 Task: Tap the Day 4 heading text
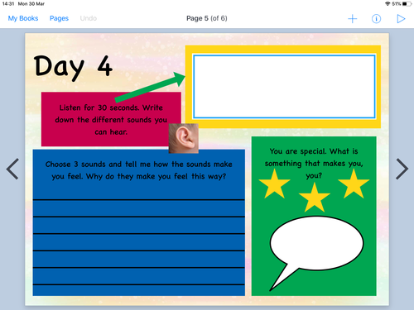tap(73, 67)
